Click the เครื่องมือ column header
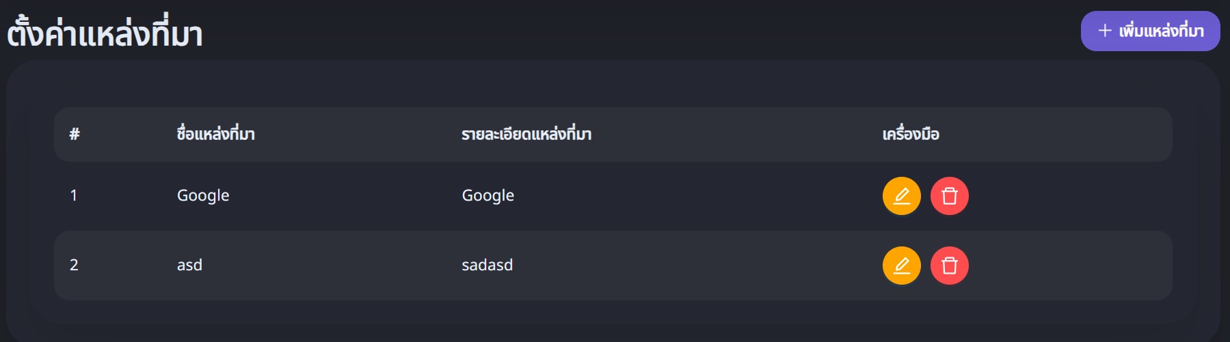1230x342 pixels. click(911, 134)
